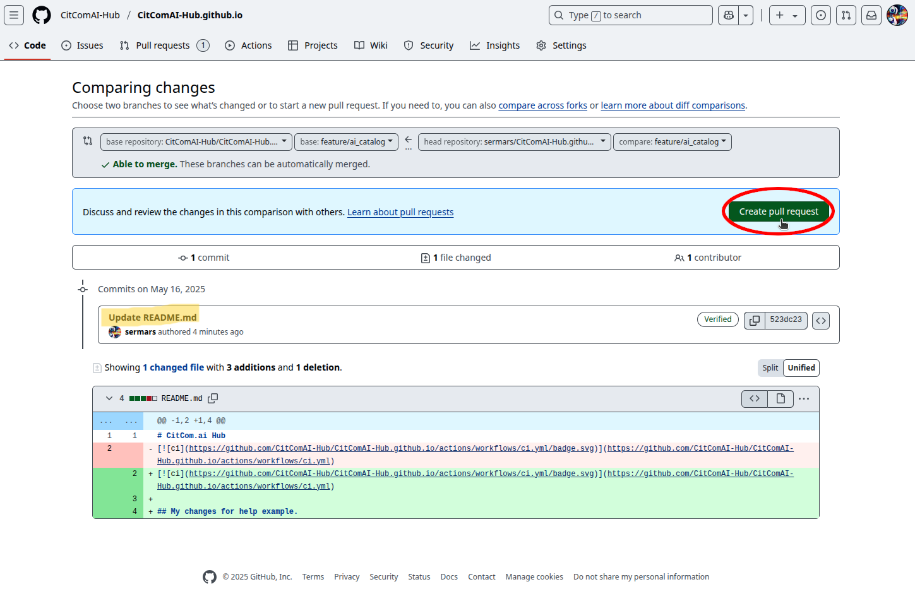Image resolution: width=915 pixels, height=601 pixels.
Task: Display the source diff for README.md
Action: click(755, 399)
